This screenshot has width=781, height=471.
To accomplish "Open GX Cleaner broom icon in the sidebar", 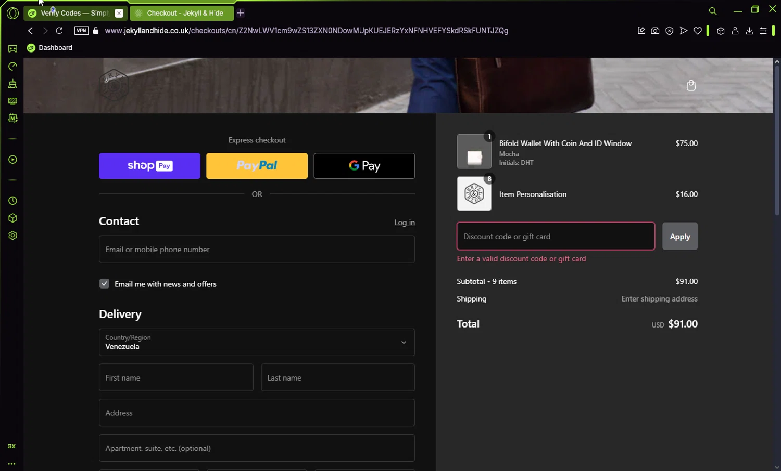I will [12, 84].
